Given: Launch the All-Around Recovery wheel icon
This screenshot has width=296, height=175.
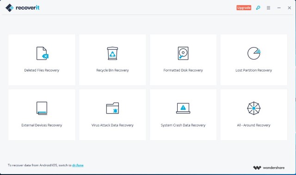Looking at the screenshot, I should point(254,109).
